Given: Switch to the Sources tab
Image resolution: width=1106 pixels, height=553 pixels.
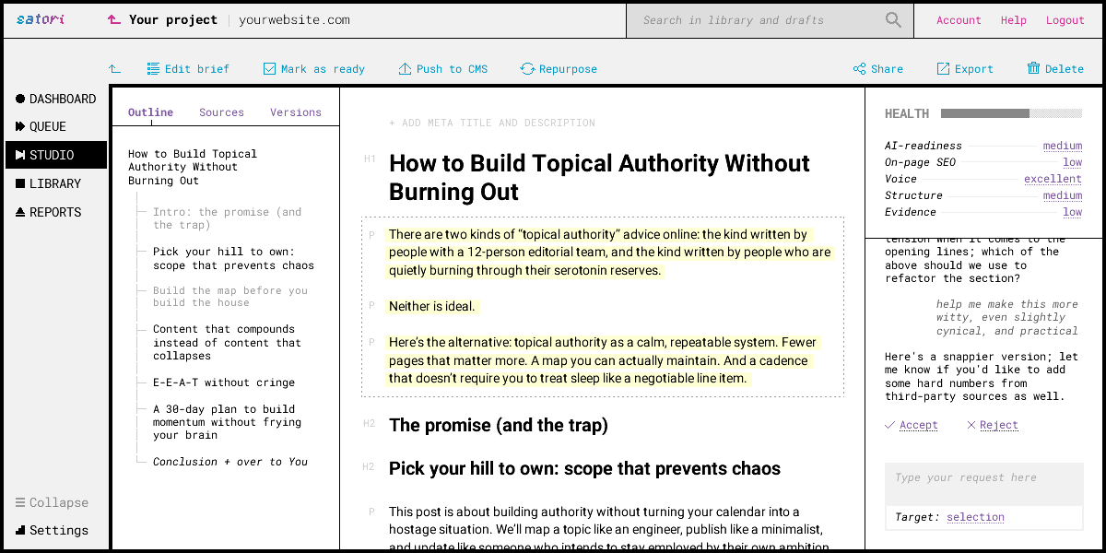Looking at the screenshot, I should (221, 112).
